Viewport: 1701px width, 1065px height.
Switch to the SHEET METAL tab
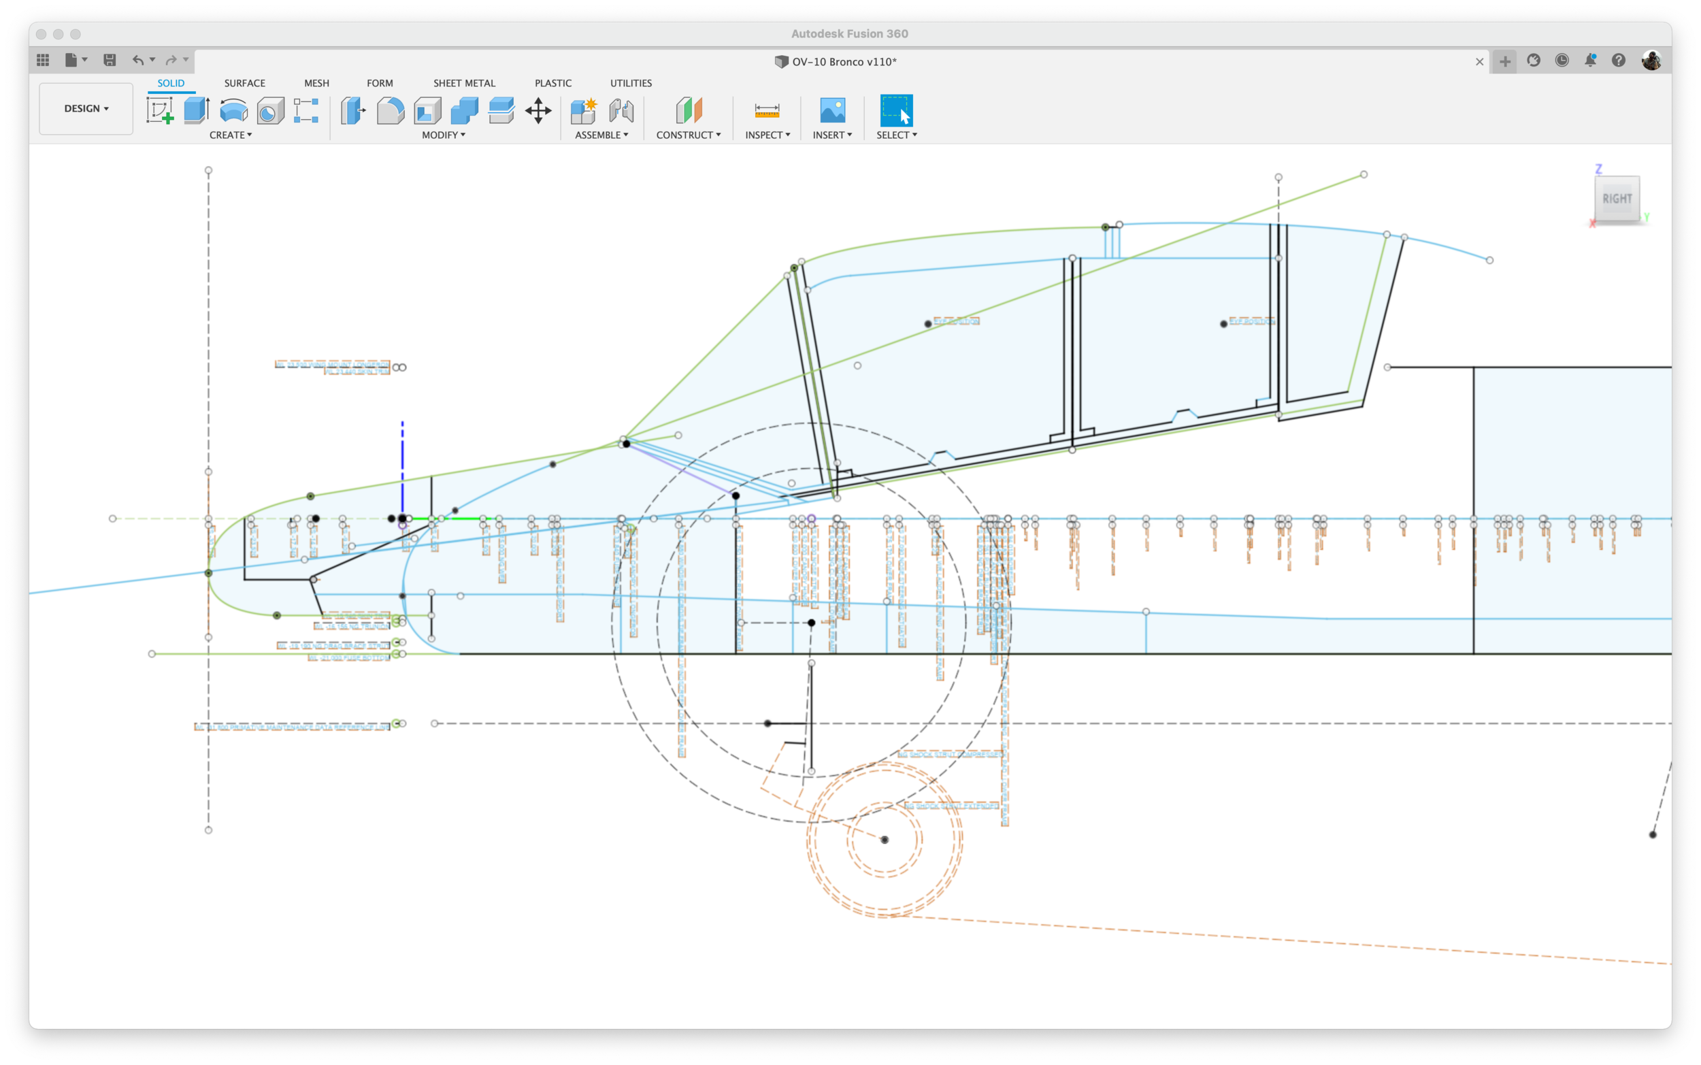464,83
